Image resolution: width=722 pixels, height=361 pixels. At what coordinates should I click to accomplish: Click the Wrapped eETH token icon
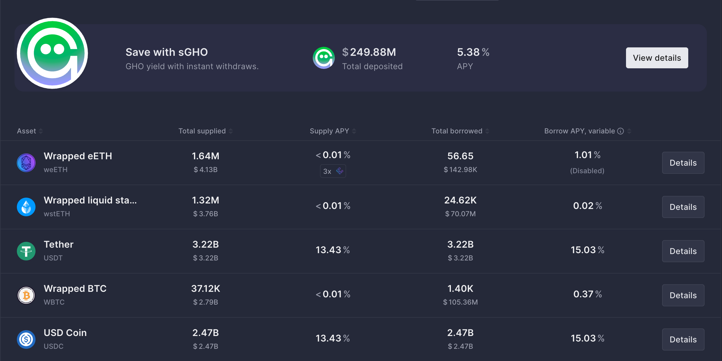click(26, 163)
